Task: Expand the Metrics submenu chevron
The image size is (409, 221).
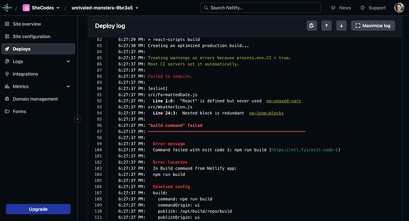Action: click(x=68, y=87)
